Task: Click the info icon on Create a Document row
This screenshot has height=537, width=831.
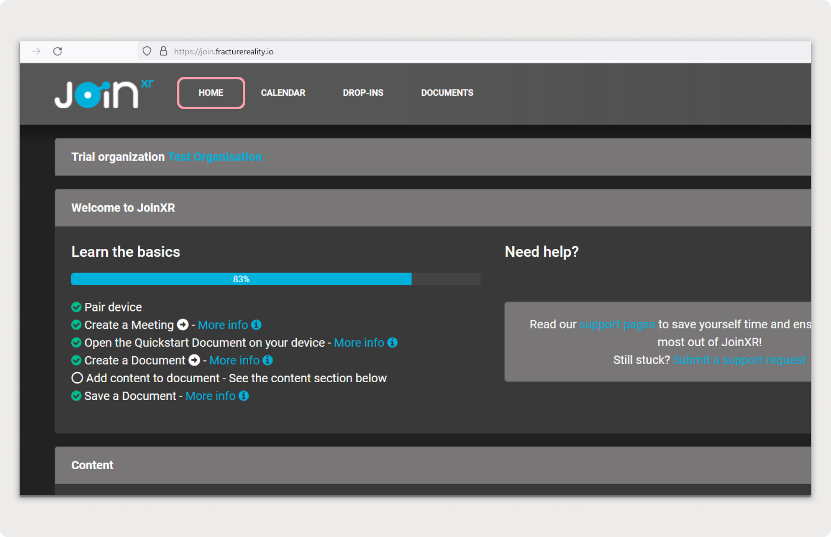Action: [x=268, y=360]
